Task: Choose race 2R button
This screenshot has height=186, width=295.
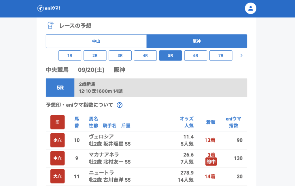Action: coord(95,56)
